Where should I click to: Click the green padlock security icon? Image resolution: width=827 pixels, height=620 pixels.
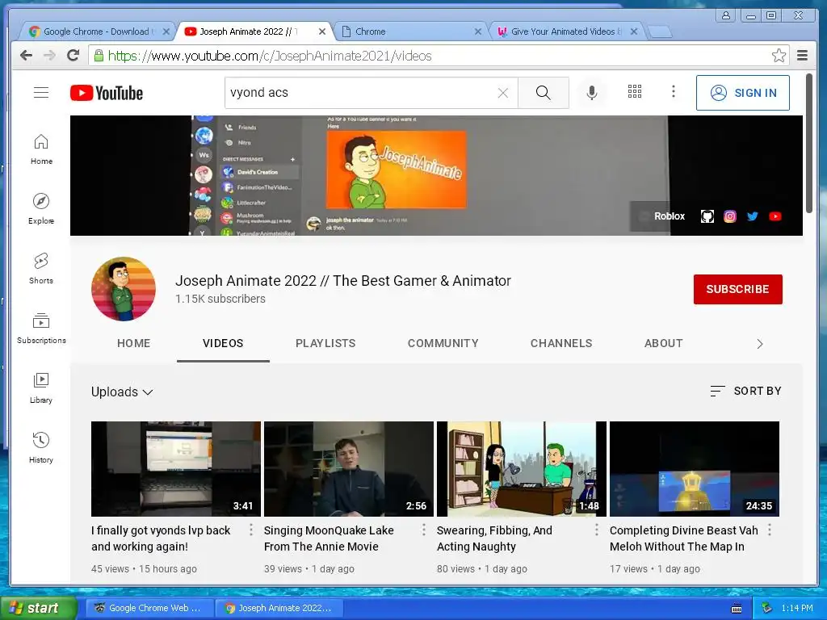(x=99, y=56)
